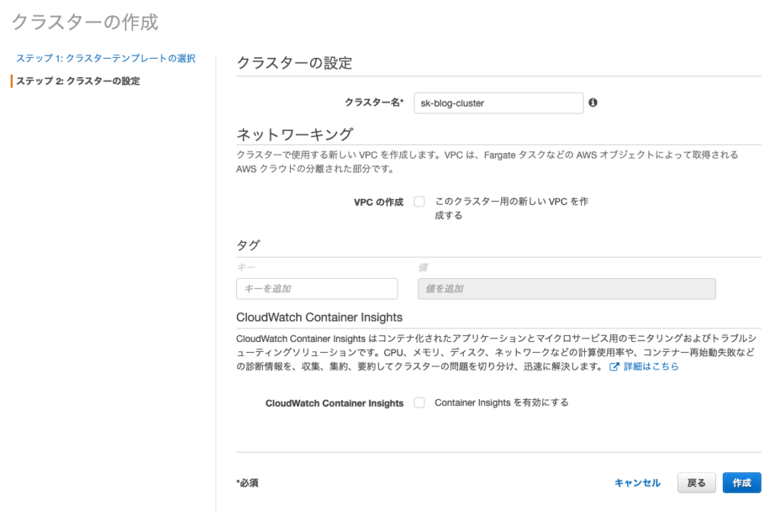Click the 戻る button to go back
The width and height of the screenshot is (780, 515).
point(696,482)
